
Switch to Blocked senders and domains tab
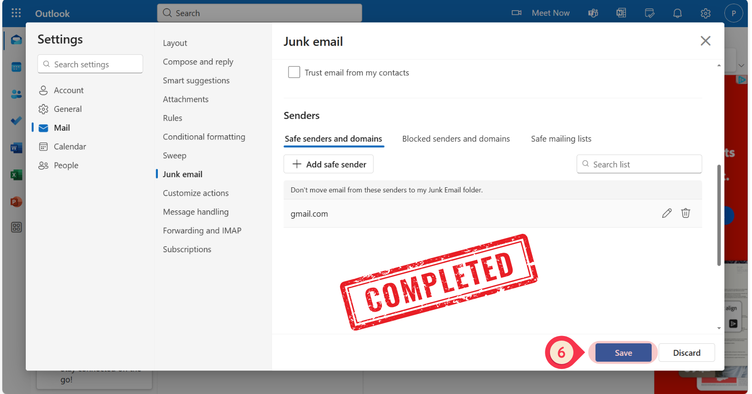coord(456,139)
